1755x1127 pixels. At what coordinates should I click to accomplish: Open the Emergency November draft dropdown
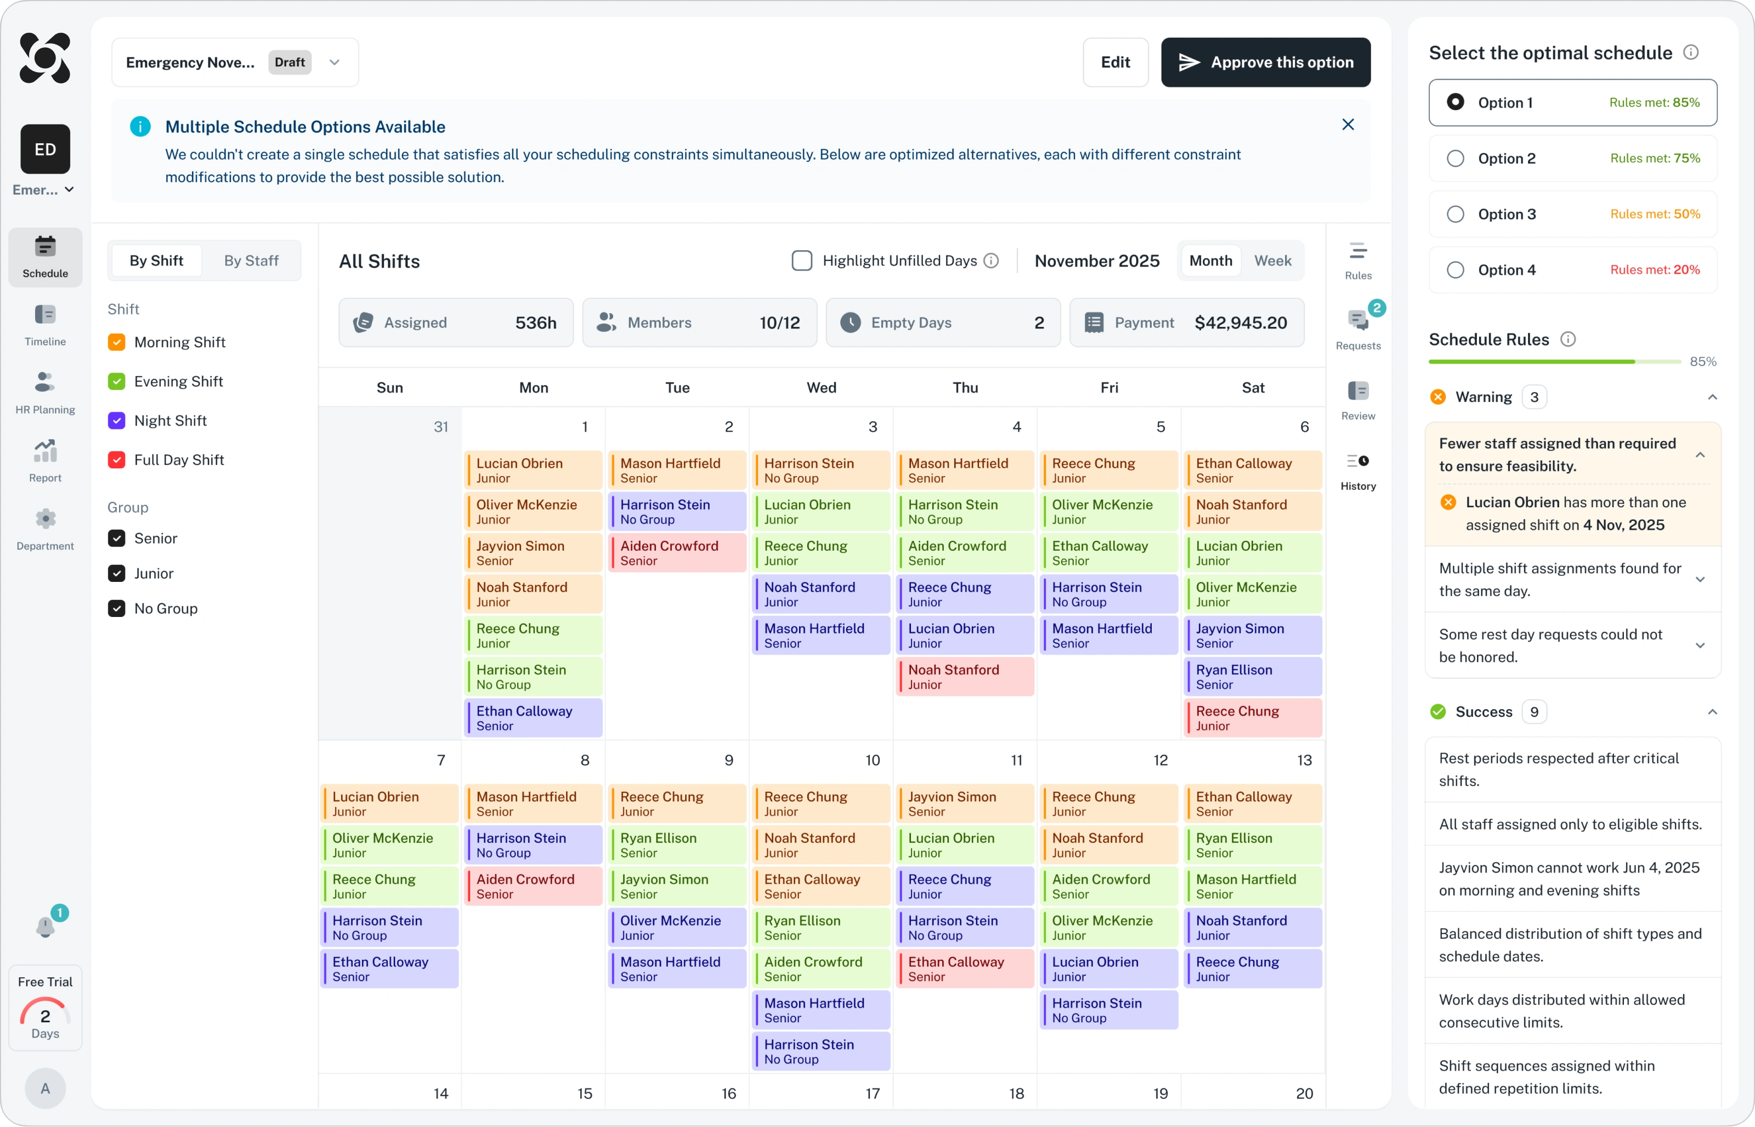pos(335,62)
